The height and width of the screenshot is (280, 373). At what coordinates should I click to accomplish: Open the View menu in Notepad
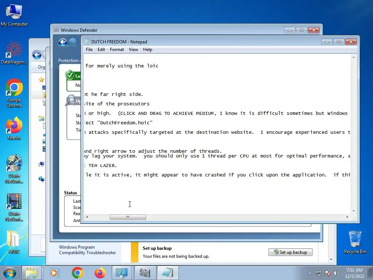133,50
